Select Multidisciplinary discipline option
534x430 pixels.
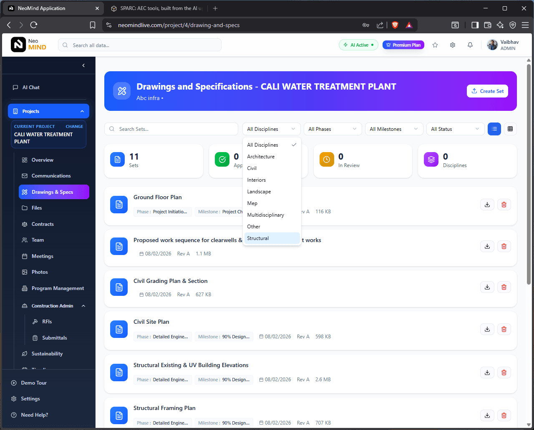coord(272,215)
